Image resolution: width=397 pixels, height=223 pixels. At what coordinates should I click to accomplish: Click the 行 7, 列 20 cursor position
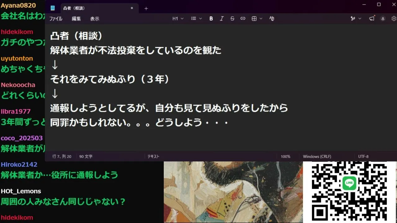[x=62, y=156]
